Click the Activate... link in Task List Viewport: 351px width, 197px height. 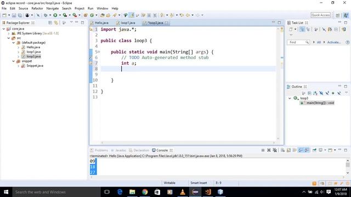coord(334,42)
